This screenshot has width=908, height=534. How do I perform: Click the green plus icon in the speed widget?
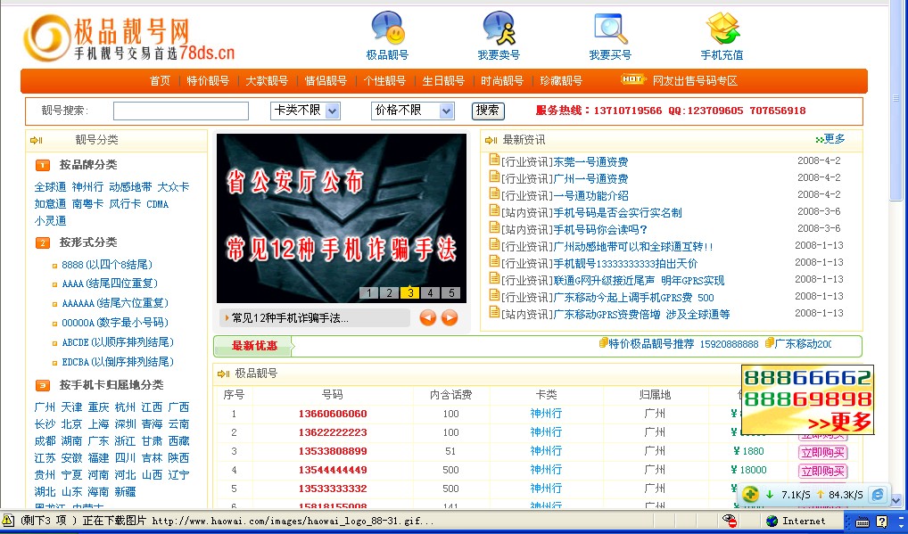coord(750,494)
